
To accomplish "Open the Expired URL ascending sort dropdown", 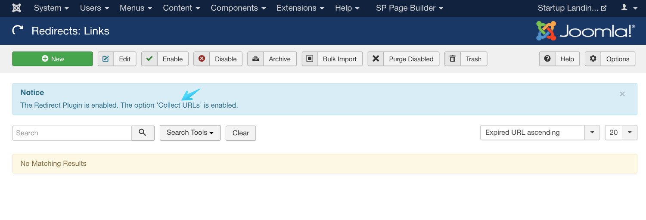I will click(540, 133).
